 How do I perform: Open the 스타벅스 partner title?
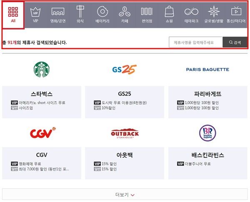pos(42,94)
